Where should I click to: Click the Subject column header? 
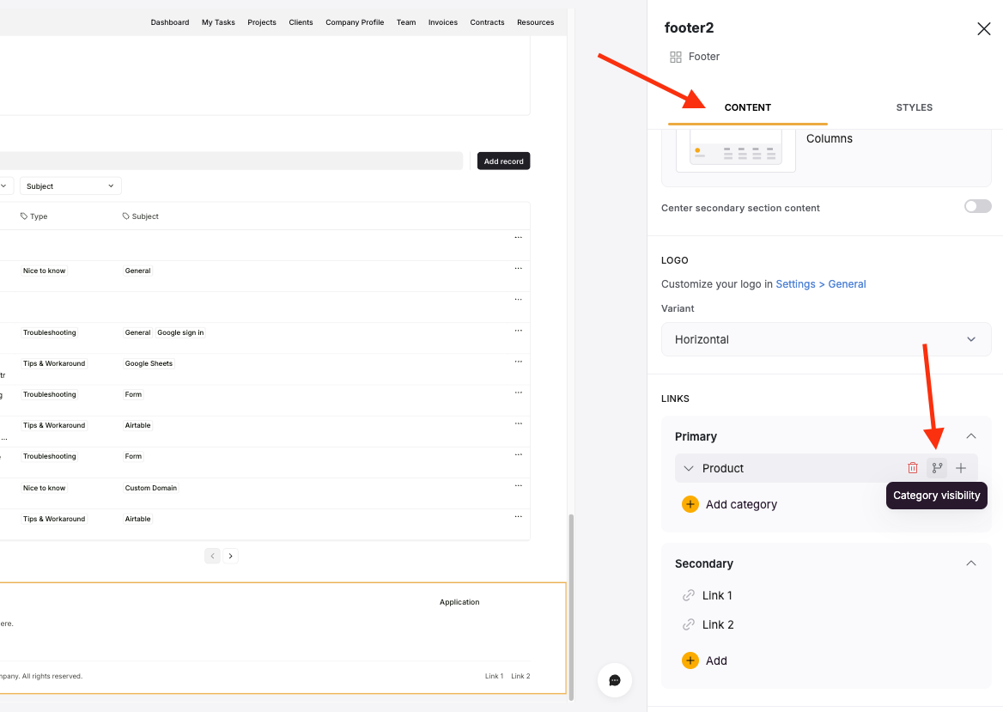(141, 216)
